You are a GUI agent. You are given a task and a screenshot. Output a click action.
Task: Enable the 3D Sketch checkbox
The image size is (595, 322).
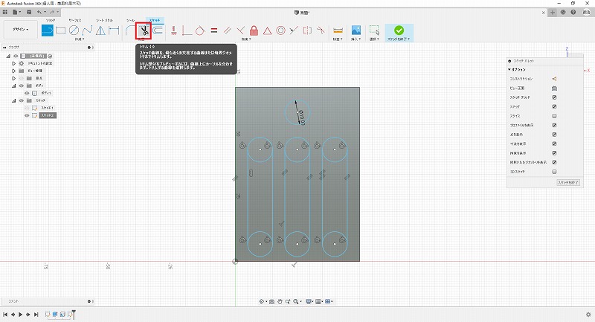tap(554, 171)
